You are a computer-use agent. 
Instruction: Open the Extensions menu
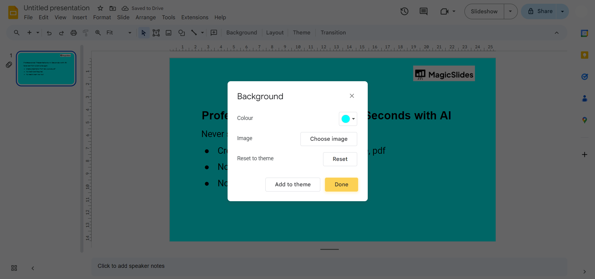coord(195,17)
